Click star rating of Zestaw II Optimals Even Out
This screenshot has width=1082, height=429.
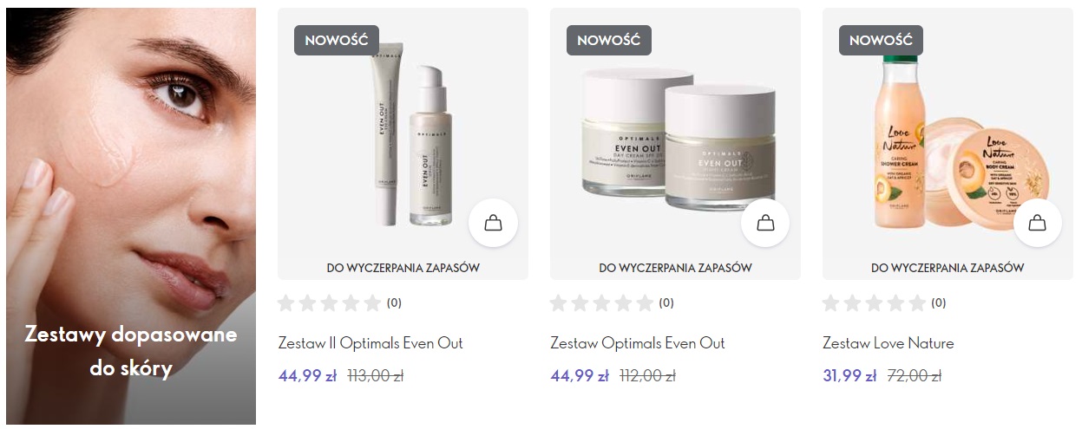tap(330, 303)
